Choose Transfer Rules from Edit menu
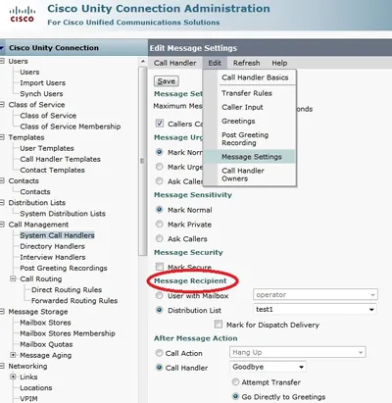392x403 pixels. click(x=247, y=93)
